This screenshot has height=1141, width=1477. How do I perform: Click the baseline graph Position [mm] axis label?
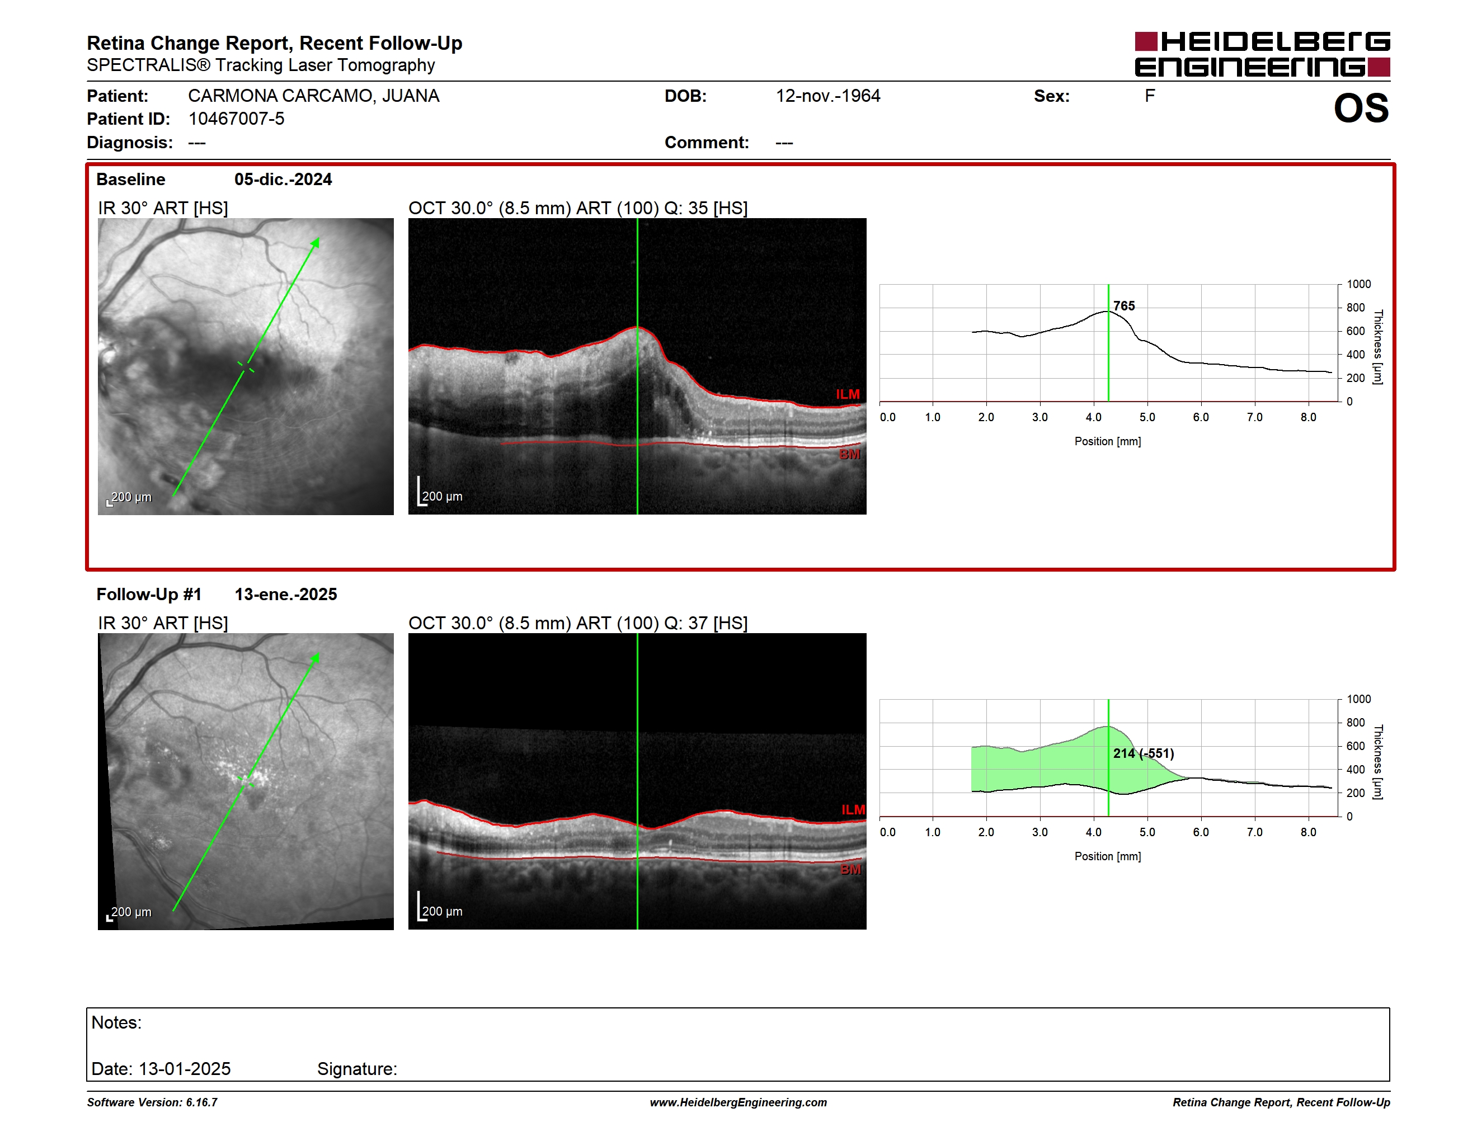pos(1108,441)
